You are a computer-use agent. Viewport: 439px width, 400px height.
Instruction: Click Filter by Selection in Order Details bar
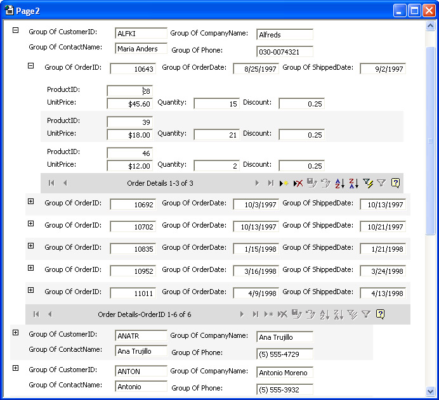(367, 183)
